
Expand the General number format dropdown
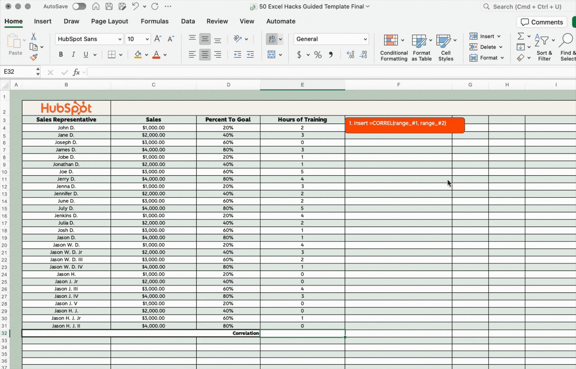(x=365, y=39)
